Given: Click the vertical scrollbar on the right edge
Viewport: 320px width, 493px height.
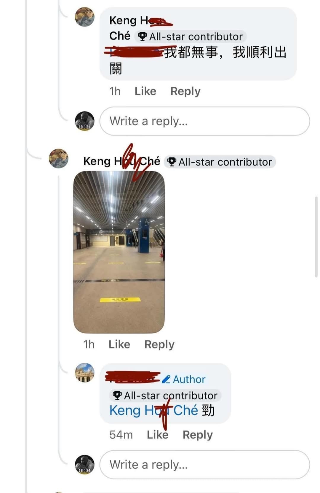Looking at the screenshot, I should (316, 237).
